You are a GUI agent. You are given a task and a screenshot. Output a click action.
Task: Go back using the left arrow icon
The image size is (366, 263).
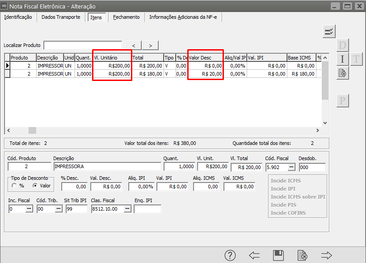coord(254,255)
